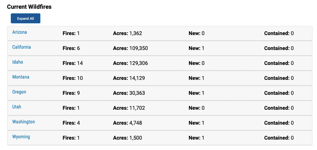Screen dimensions: 317x150
Task: Click the Current Wildfires heading
Action: [29, 7]
